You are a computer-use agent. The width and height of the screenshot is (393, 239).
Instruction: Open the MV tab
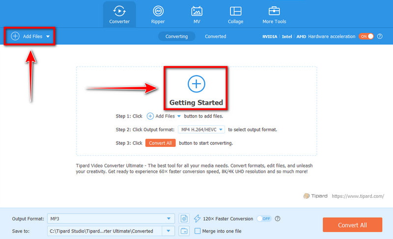click(x=197, y=15)
